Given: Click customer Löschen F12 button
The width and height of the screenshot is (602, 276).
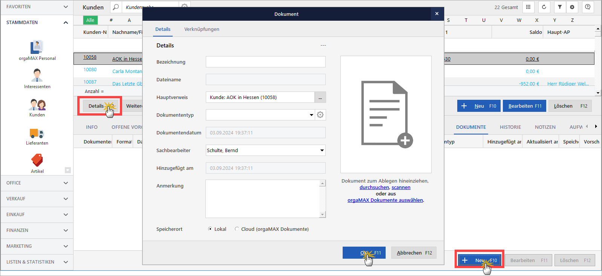Looking at the screenshot, I should (x=570, y=106).
